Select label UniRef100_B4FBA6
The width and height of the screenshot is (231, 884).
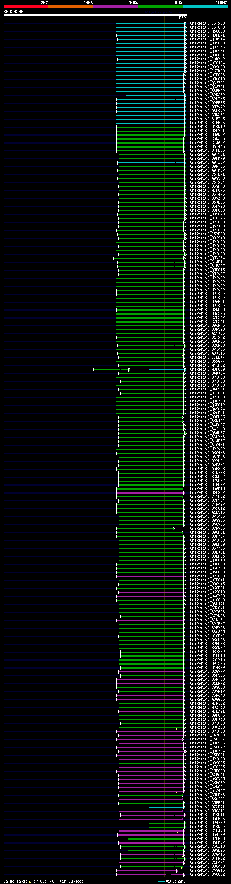click(207, 123)
